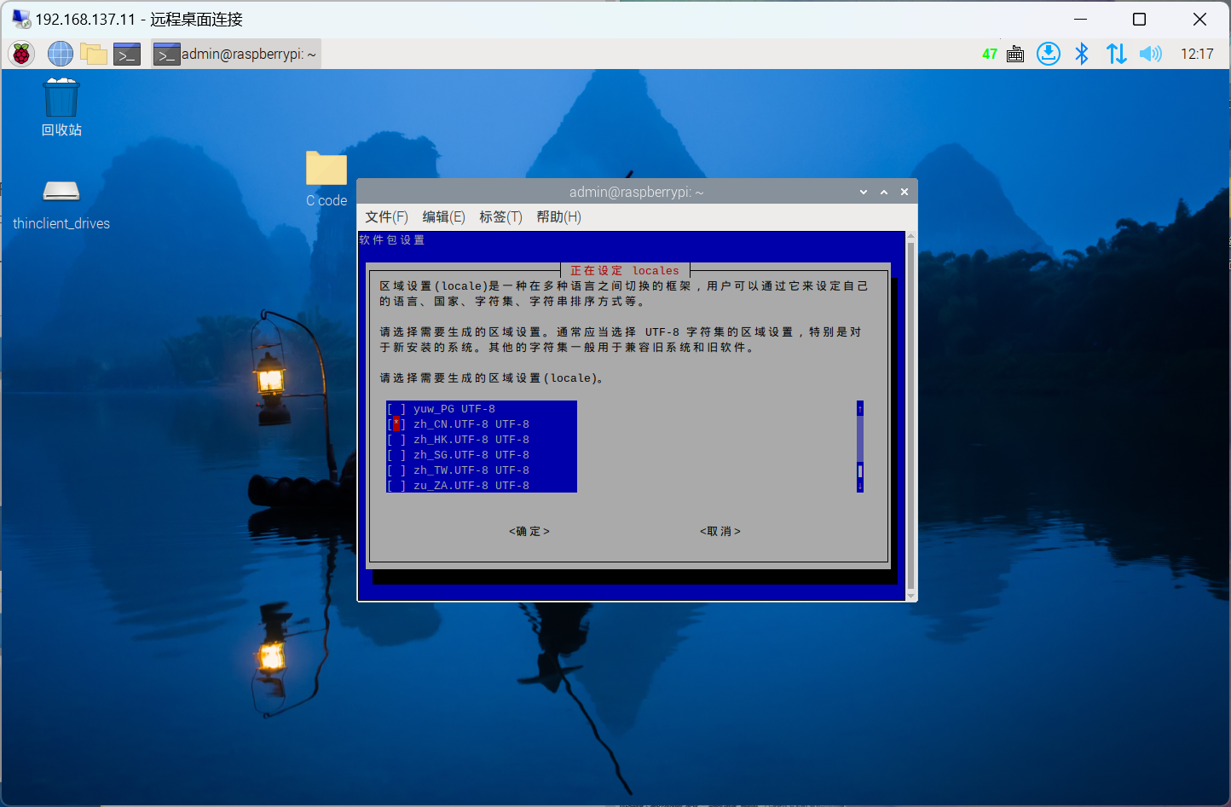Click the software update download tray icon
1231x807 pixels.
pyautogui.click(x=1049, y=54)
